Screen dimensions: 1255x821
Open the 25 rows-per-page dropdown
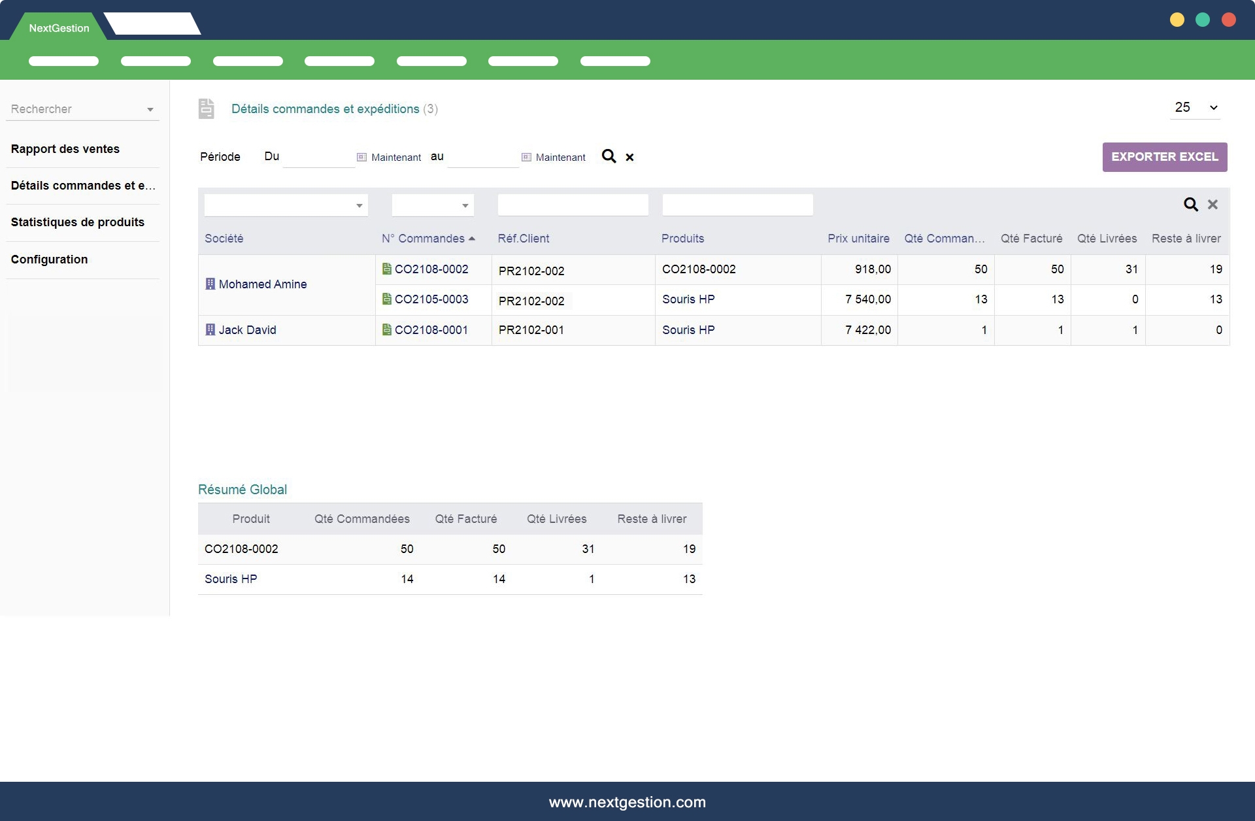[1196, 107]
